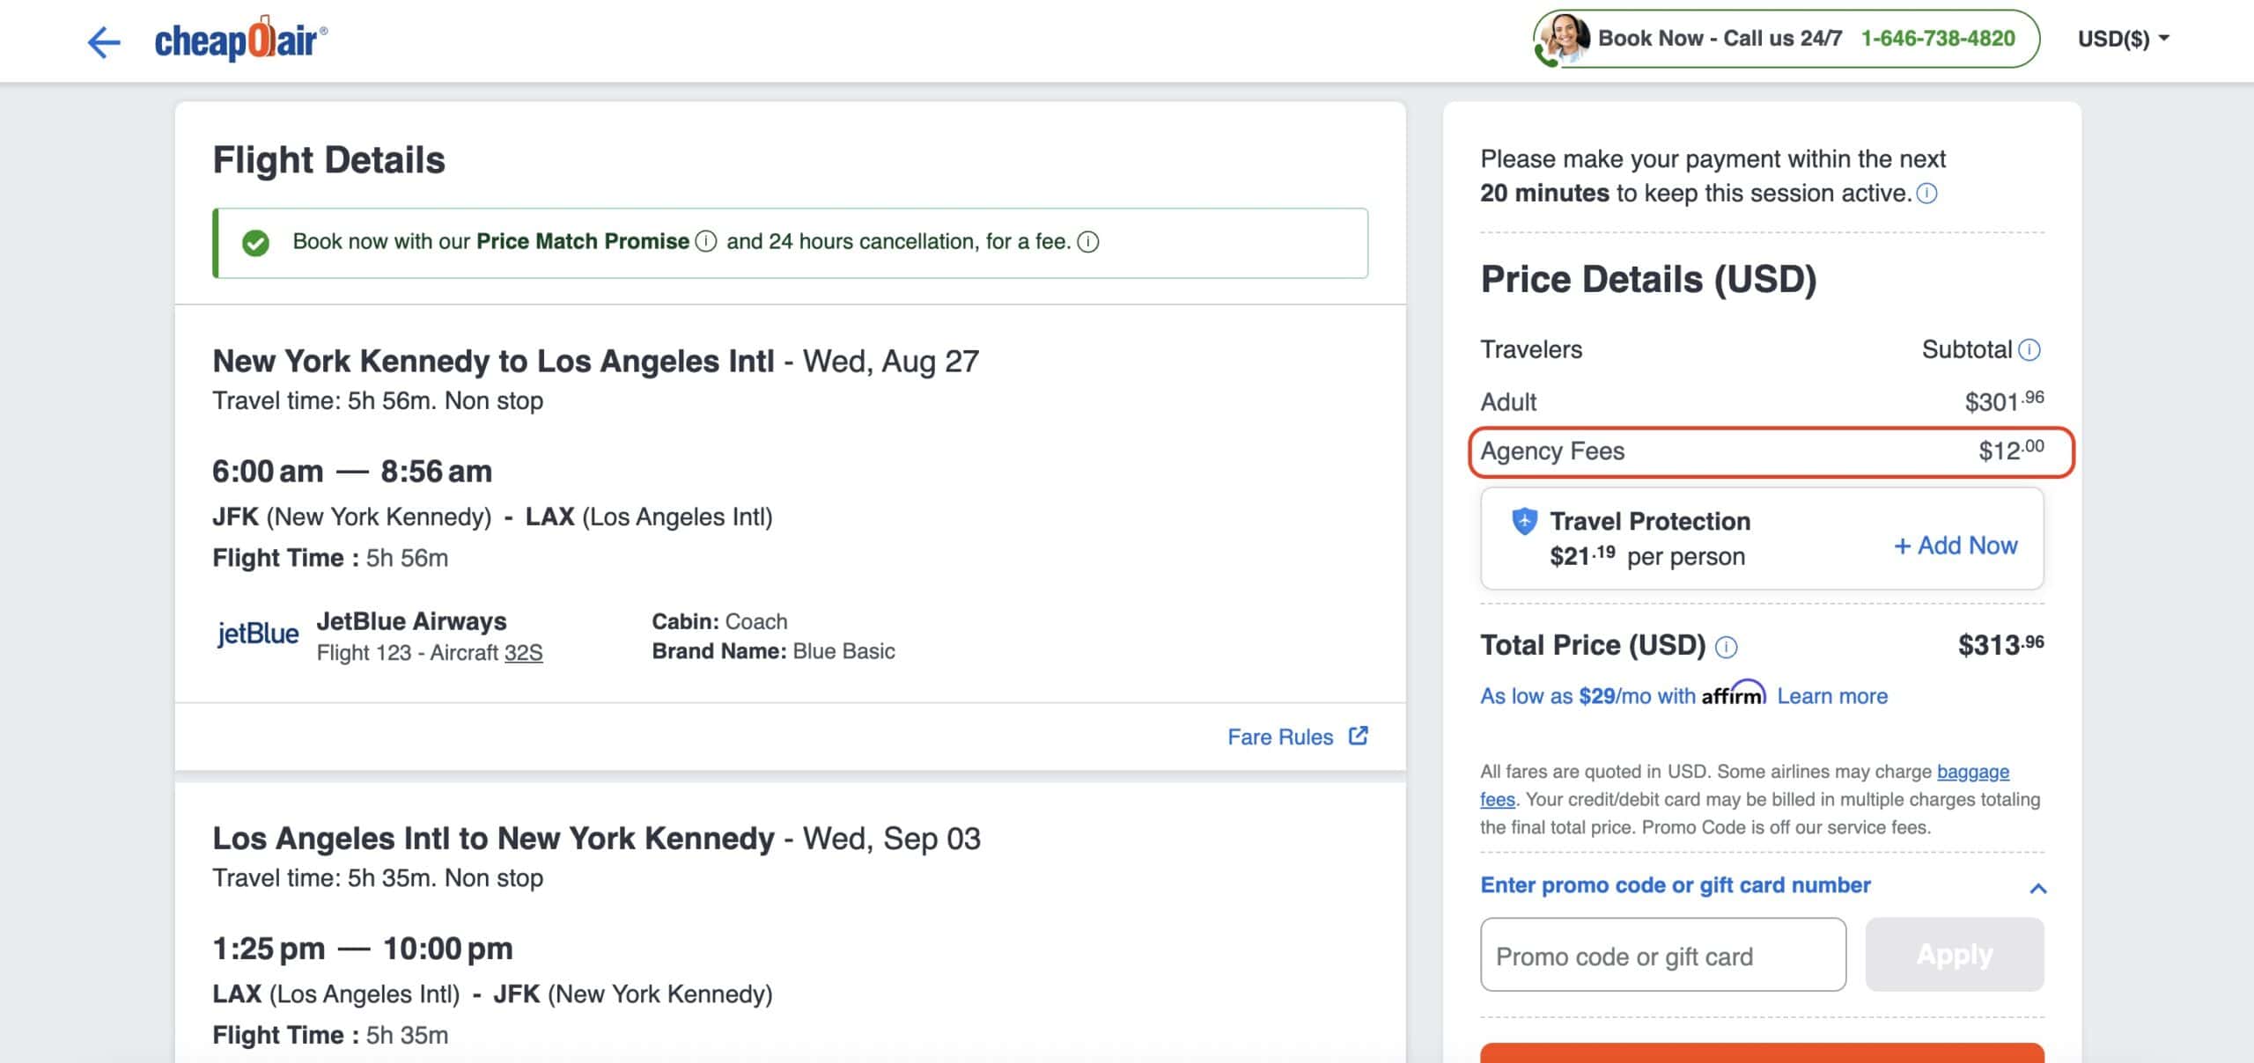This screenshot has width=2254, height=1063.
Task: Focus the promo code or gift card field
Action: (1662, 956)
